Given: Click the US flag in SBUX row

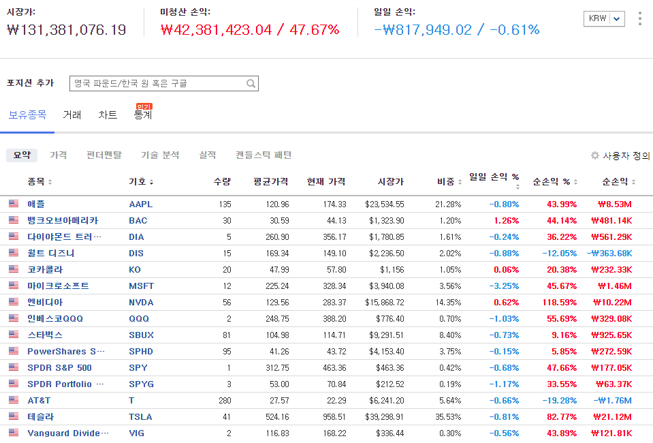Looking at the screenshot, I should click(14, 334).
